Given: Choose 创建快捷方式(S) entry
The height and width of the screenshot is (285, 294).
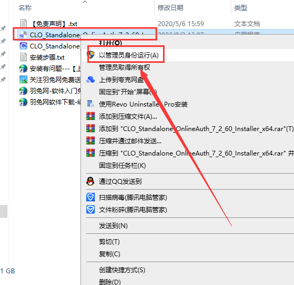Looking at the screenshot, I should 122,270.
